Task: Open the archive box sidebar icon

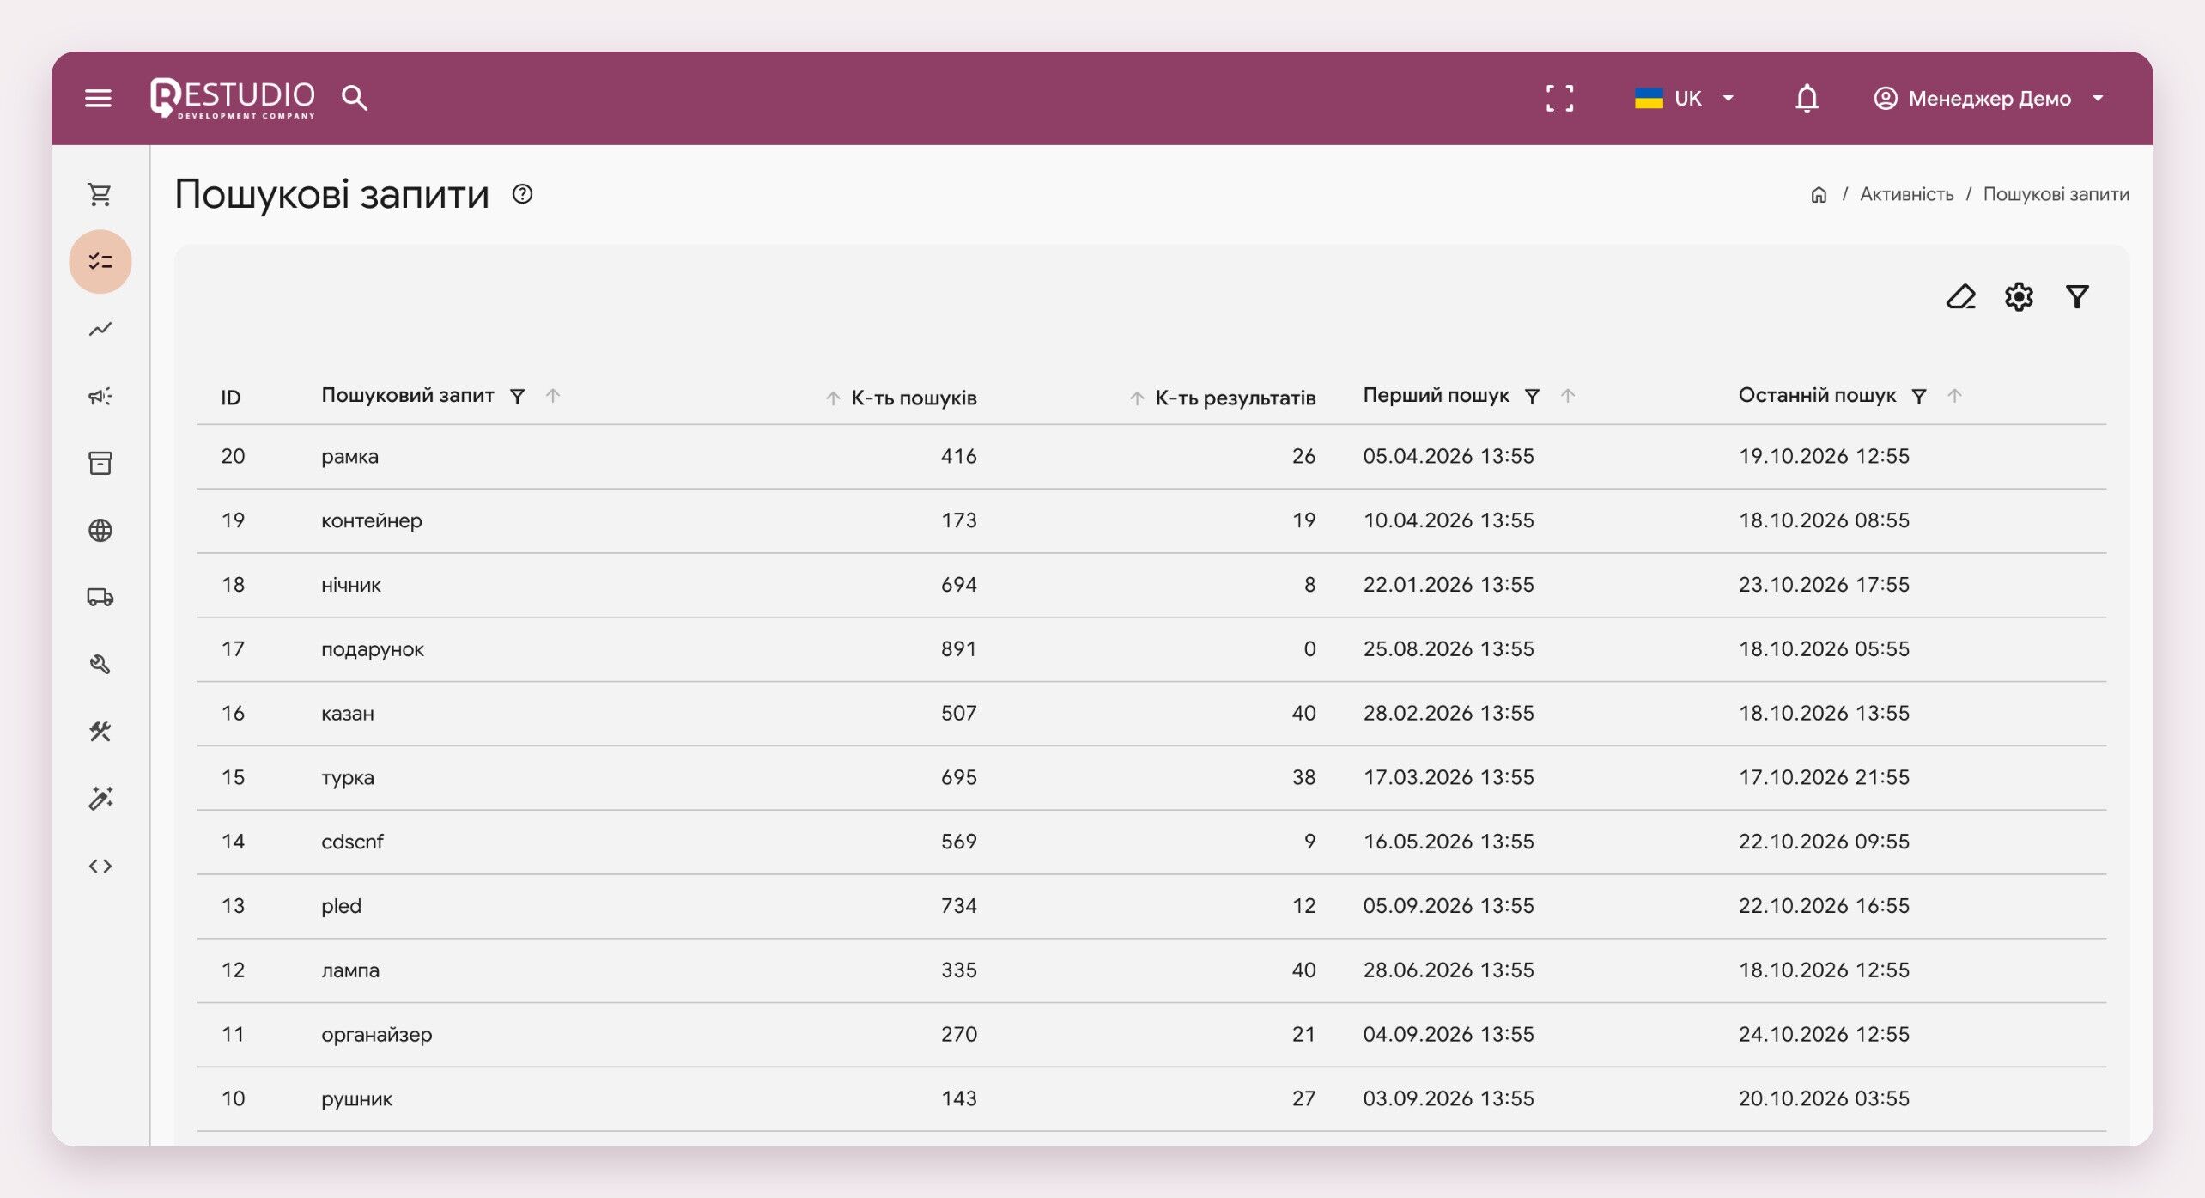Action: coord(100,463)
